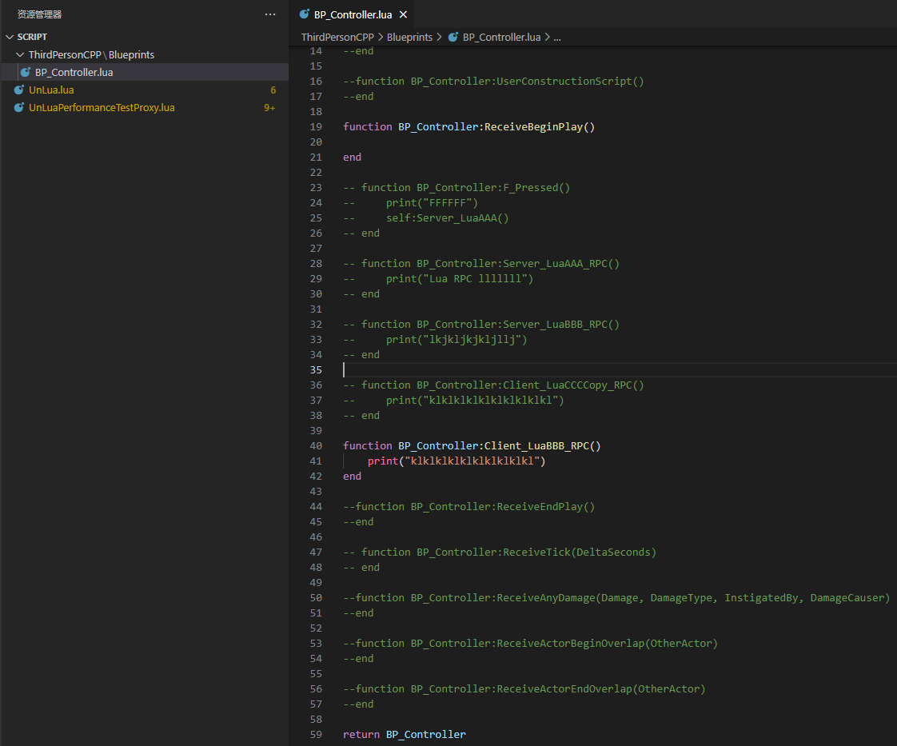The height and width of the screenshot is (746, 897).
Task: Click line number 40 in the gutter
Action: click(x=316, y=445)
